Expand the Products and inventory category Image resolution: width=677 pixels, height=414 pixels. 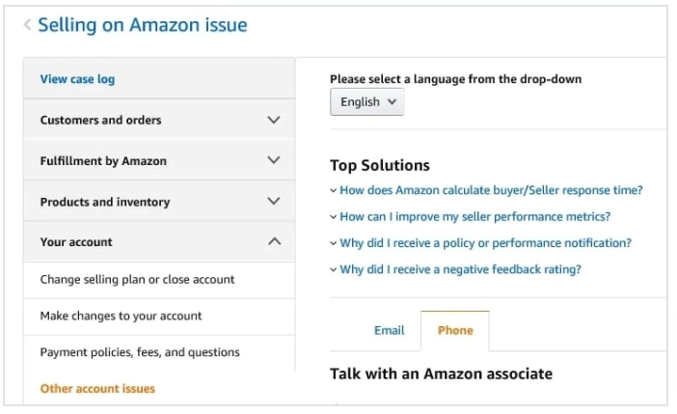click(x=159, y=202)
